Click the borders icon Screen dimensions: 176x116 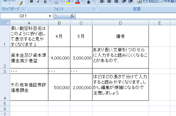57,1
